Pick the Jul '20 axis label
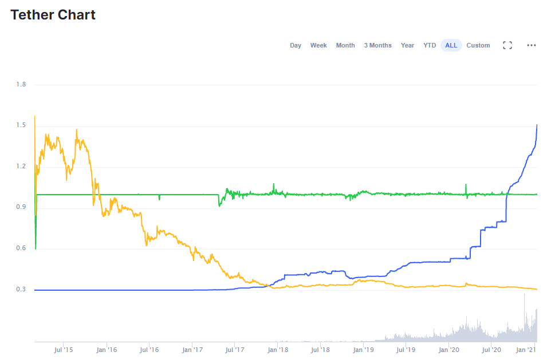547x360 pixels. click(491, 350)
